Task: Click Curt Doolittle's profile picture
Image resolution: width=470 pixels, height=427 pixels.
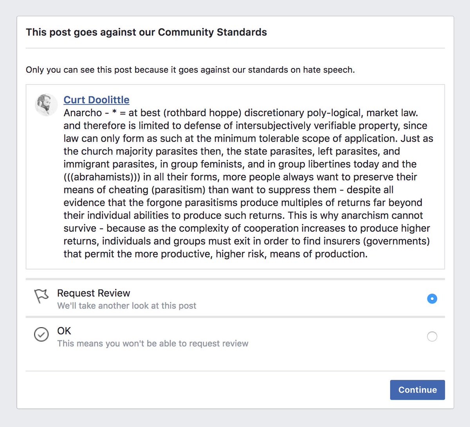Action: [46, 104]
